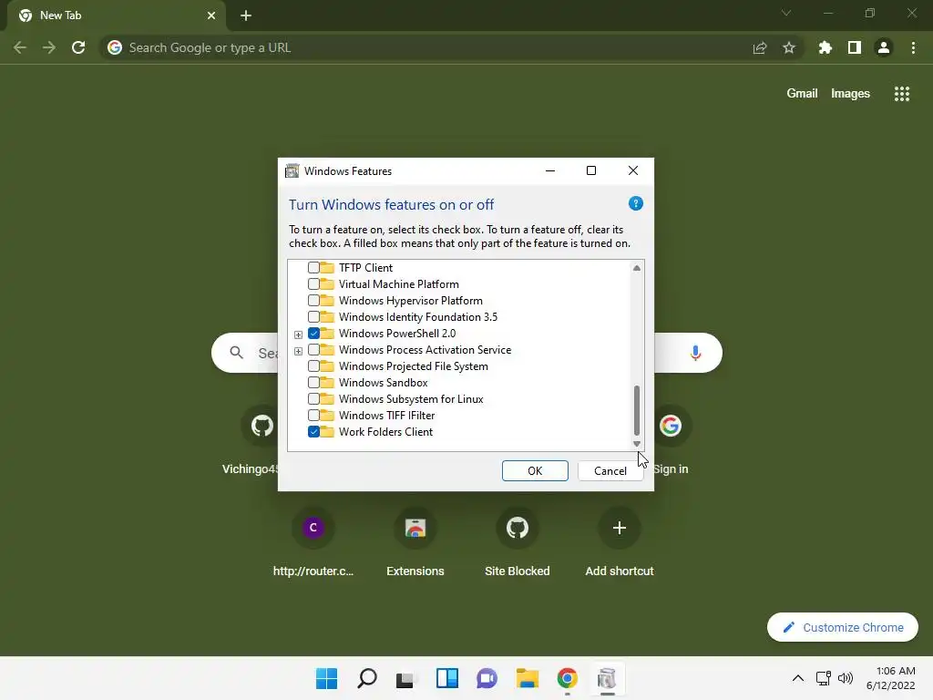933x700 pixels.
Task: Cancel the Windows Features dialog
Action: click(610, 471)
